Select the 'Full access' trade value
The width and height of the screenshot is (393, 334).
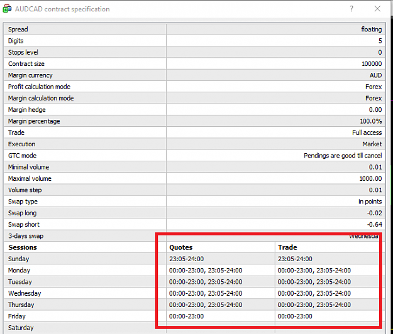click(367, 132)
